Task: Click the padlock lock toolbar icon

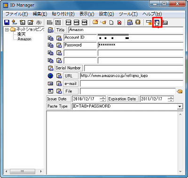Action: pyautogui.click(x=149, y=23)
